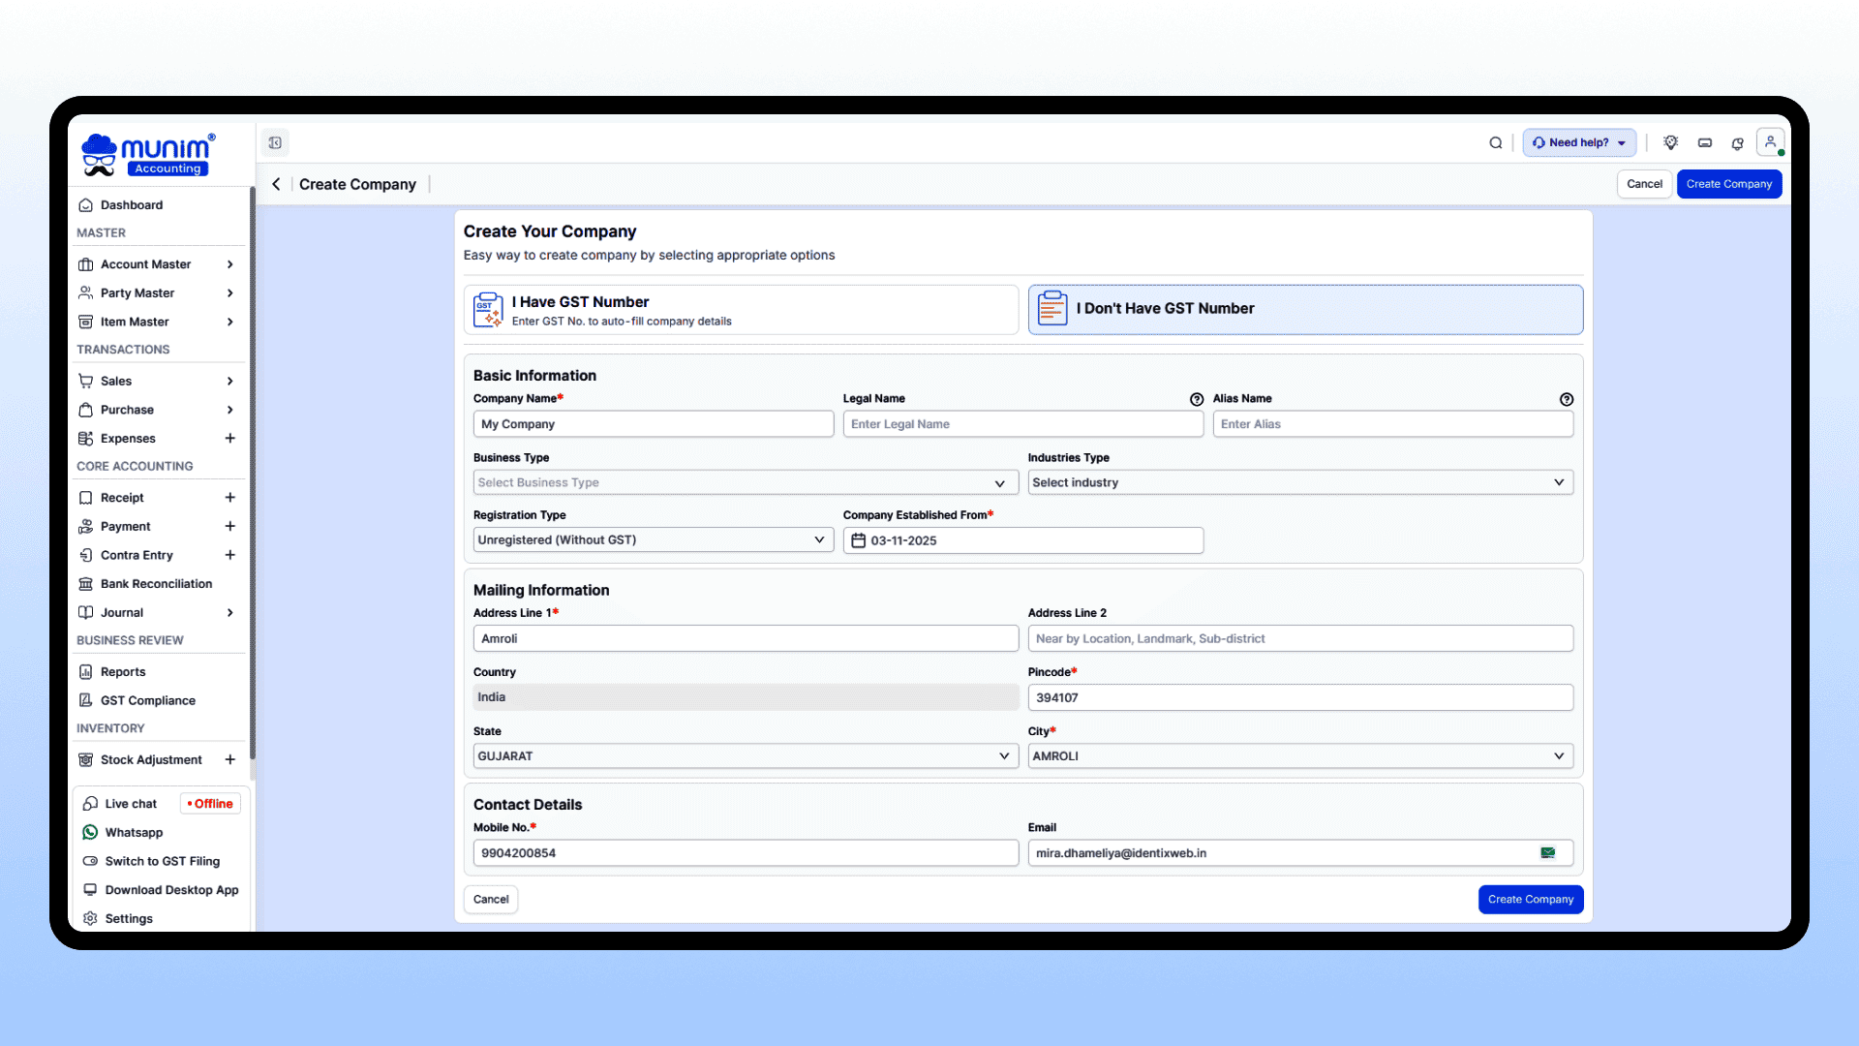Click the search magnifier icon
1859x1046 pixels.
click(1496, 143)
